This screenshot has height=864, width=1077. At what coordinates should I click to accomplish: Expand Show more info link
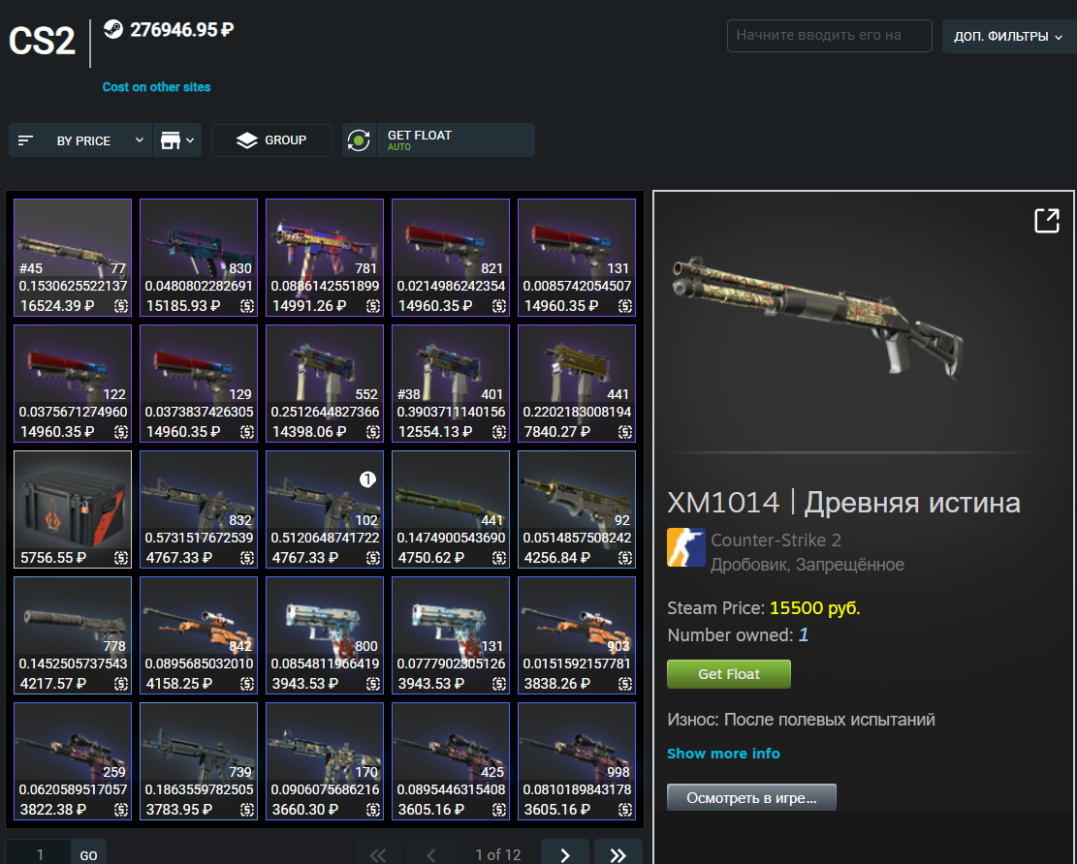pos(723,754)
